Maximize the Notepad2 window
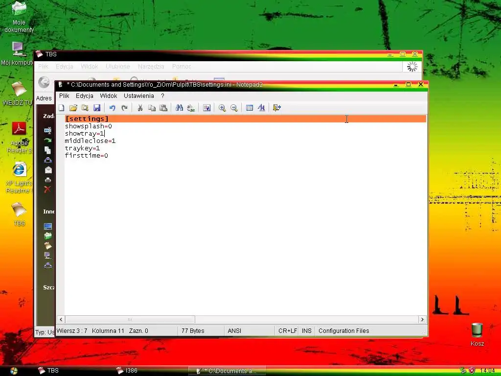The width and height of the screenshot is (501, 376). (x=409, y=84)
